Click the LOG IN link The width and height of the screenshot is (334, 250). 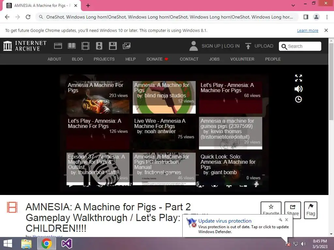232,46
